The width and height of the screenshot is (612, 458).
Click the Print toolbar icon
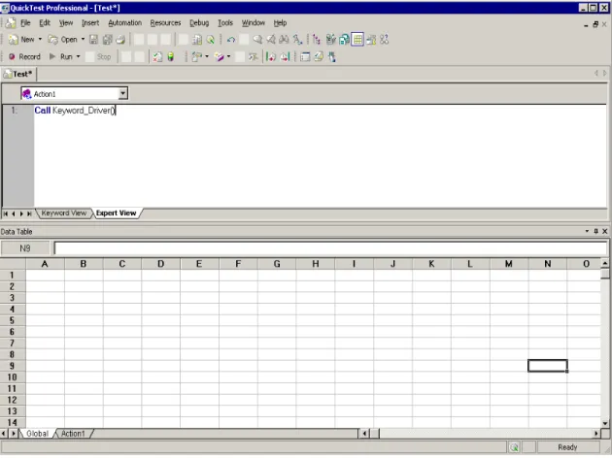(x=121, y=40)
